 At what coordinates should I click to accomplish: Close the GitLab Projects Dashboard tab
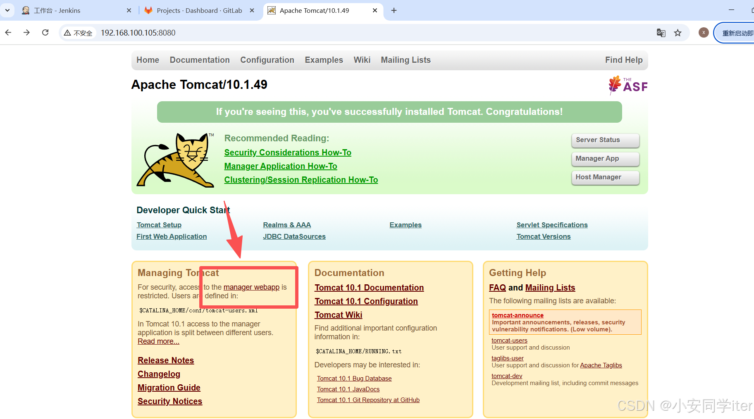click(x=252, y=10)
